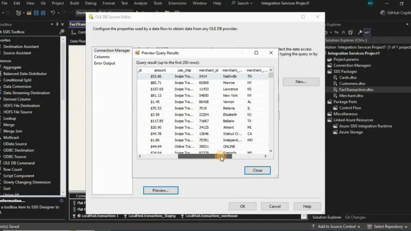Open Merchant.dtsx package
This screenshot has width=411, height=231.
click(x=351, y=96)
